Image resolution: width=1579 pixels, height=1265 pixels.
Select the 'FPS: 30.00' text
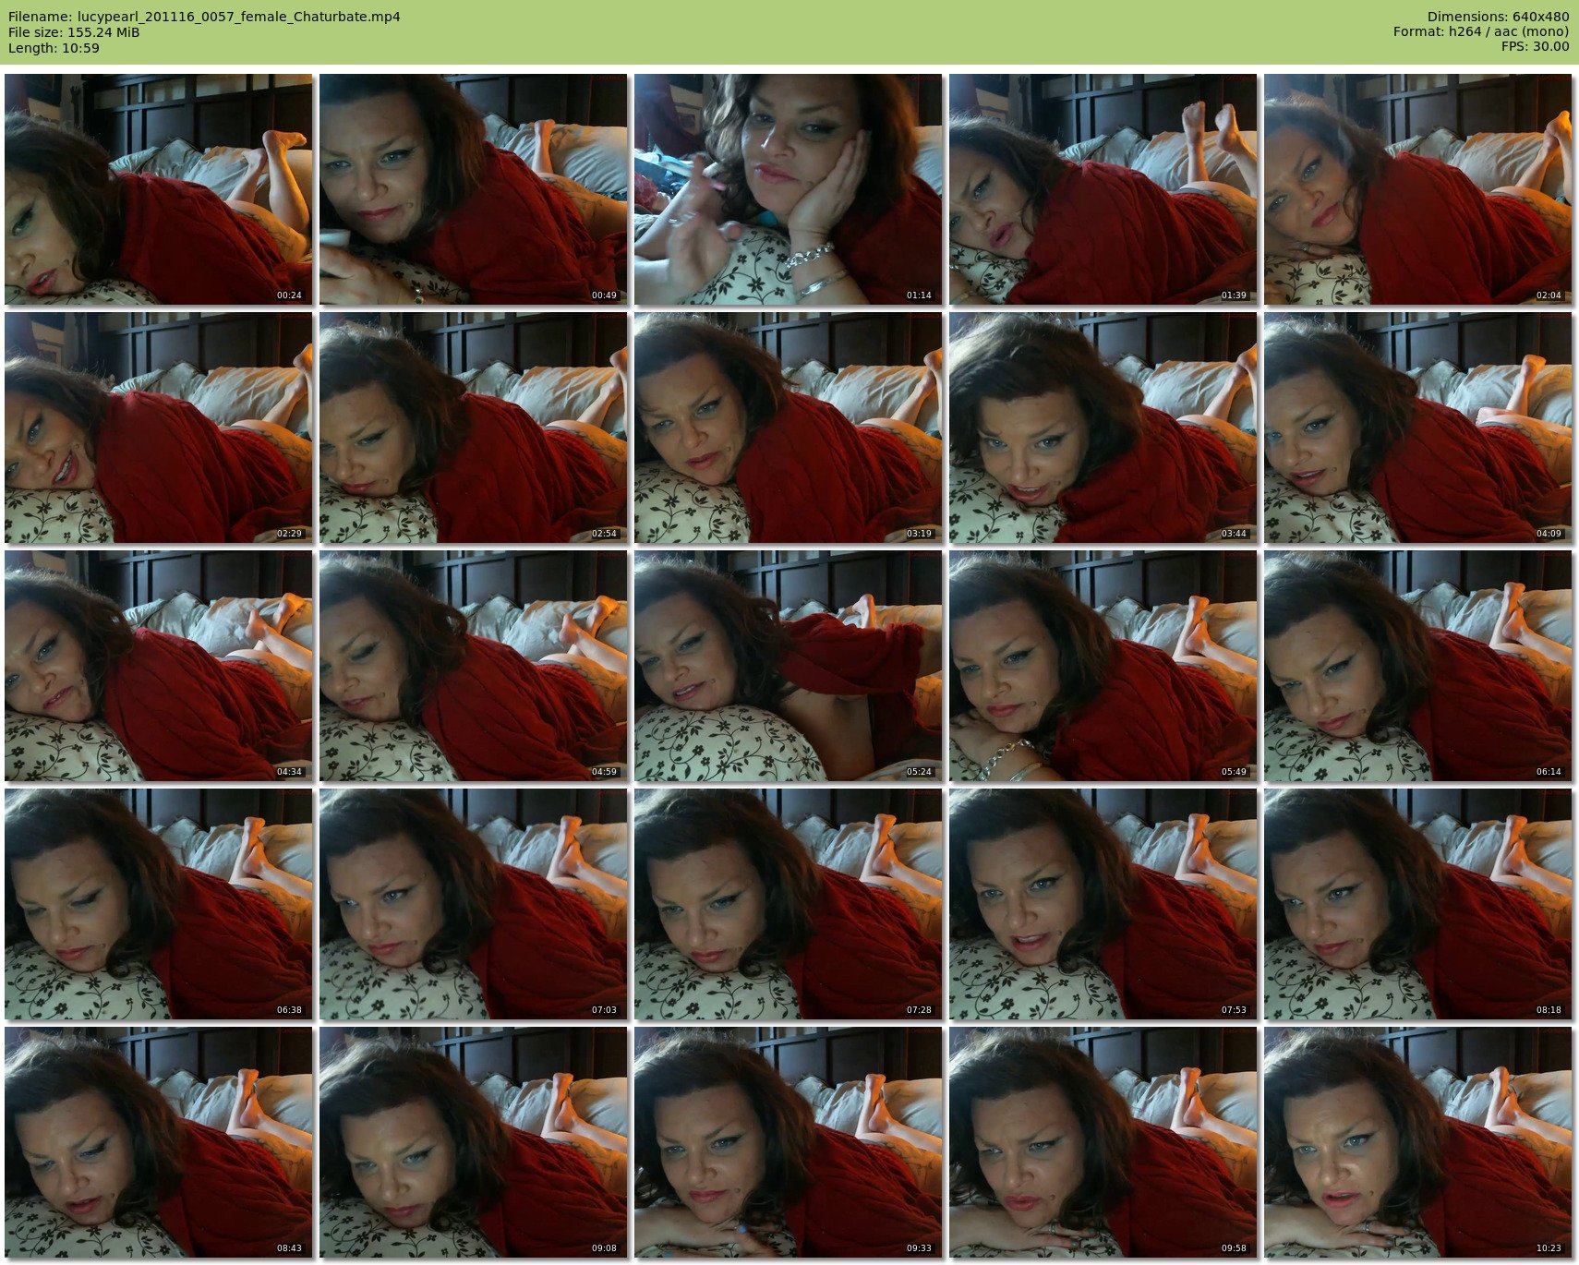1535,47
